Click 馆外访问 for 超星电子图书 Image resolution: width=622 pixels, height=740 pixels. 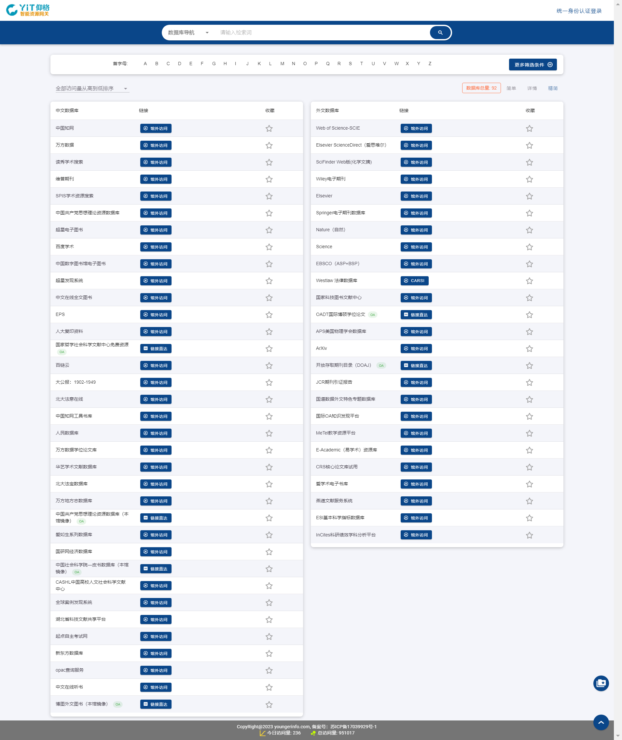[x=156, y=230]
